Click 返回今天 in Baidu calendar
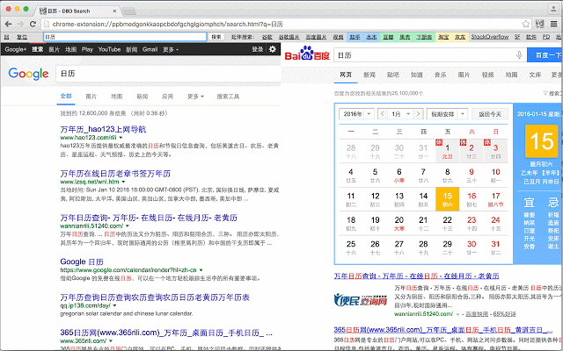Viewport: 563px width, 351px height. 490,114
